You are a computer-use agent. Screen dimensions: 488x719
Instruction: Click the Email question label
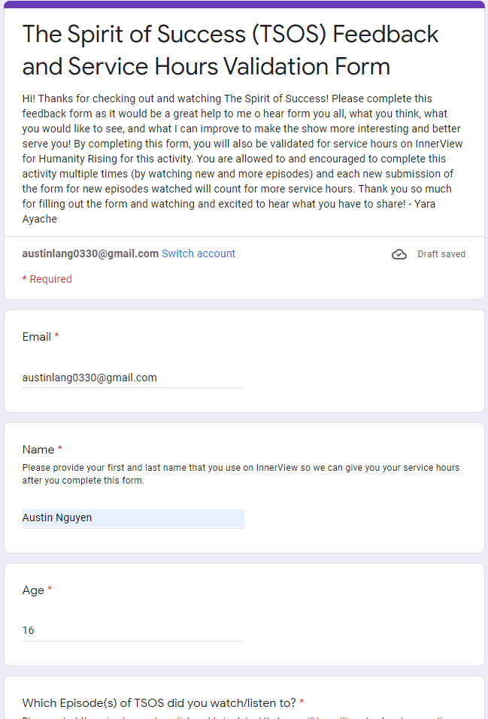[x=36, y=337]
